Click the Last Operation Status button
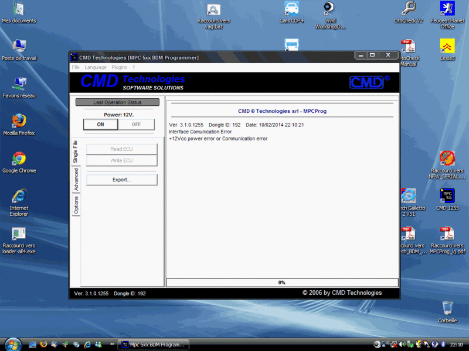This screenshot has width=469, height=351. pyautogui.click(x=117, y=102)
